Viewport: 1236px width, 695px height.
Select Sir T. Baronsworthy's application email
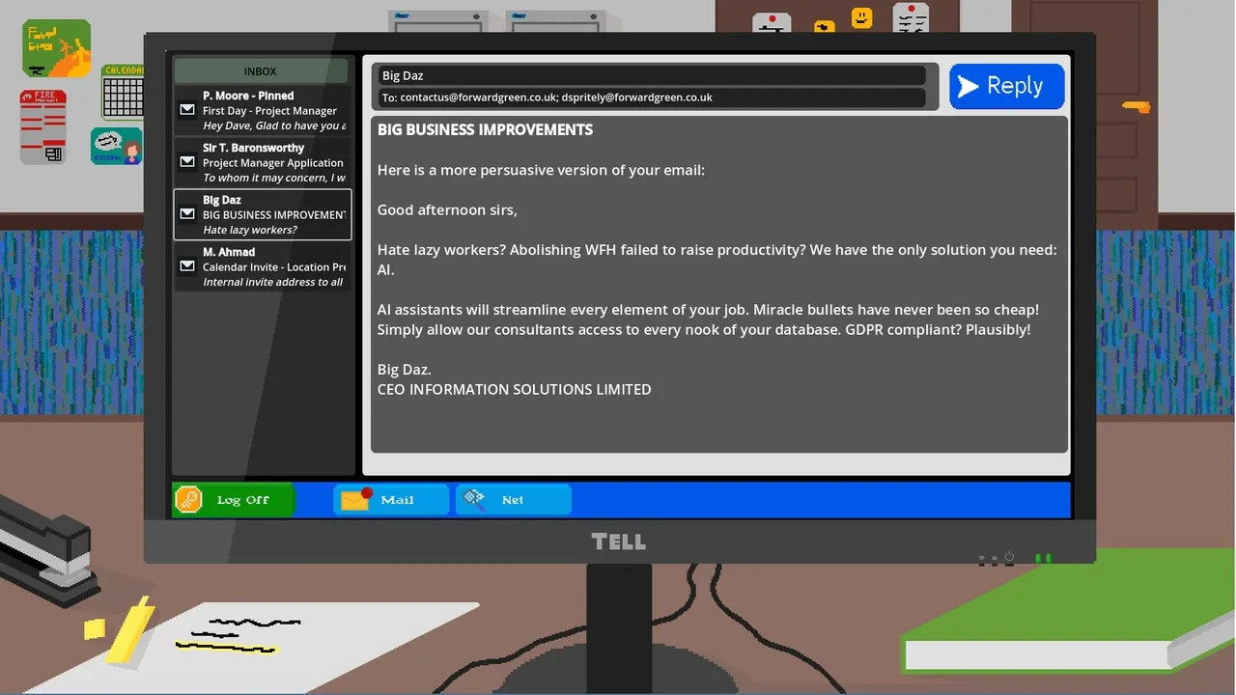[x=262, y=162]
